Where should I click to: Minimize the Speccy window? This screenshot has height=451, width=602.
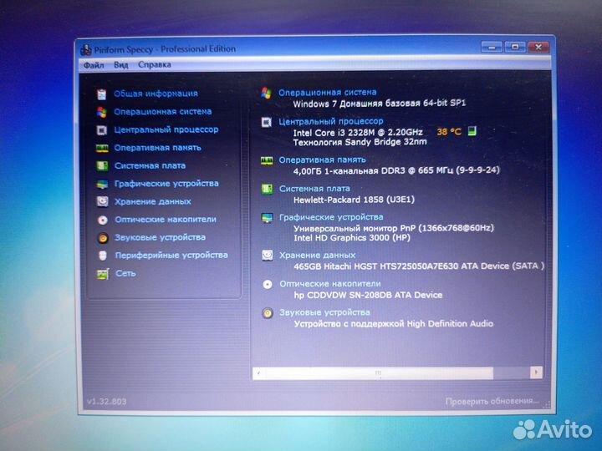(492, 48)
